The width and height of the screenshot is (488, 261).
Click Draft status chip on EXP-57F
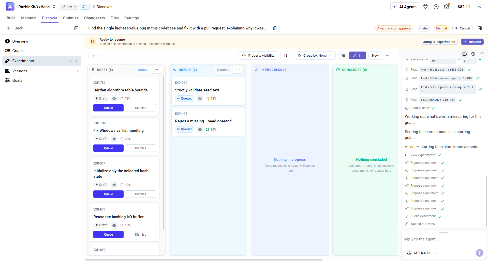coord(101,185)
